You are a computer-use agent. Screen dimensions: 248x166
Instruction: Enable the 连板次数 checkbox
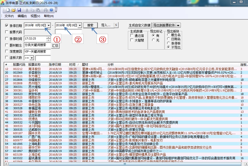click(x=7, y=57)
